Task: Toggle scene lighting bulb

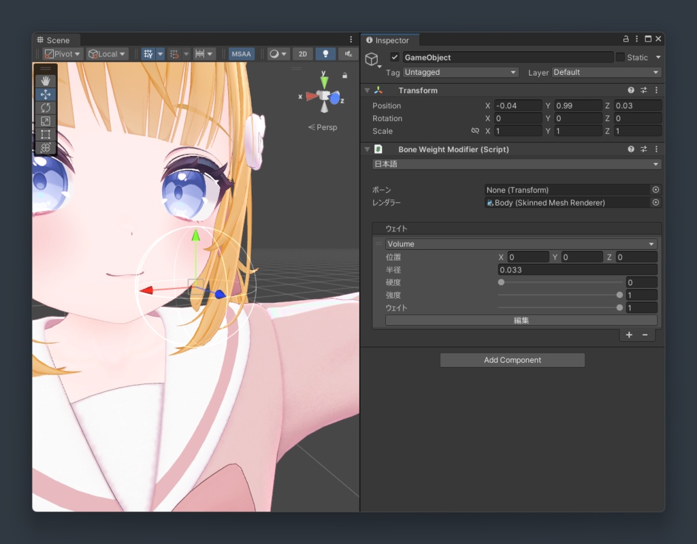Action: (x=325, y=54)
